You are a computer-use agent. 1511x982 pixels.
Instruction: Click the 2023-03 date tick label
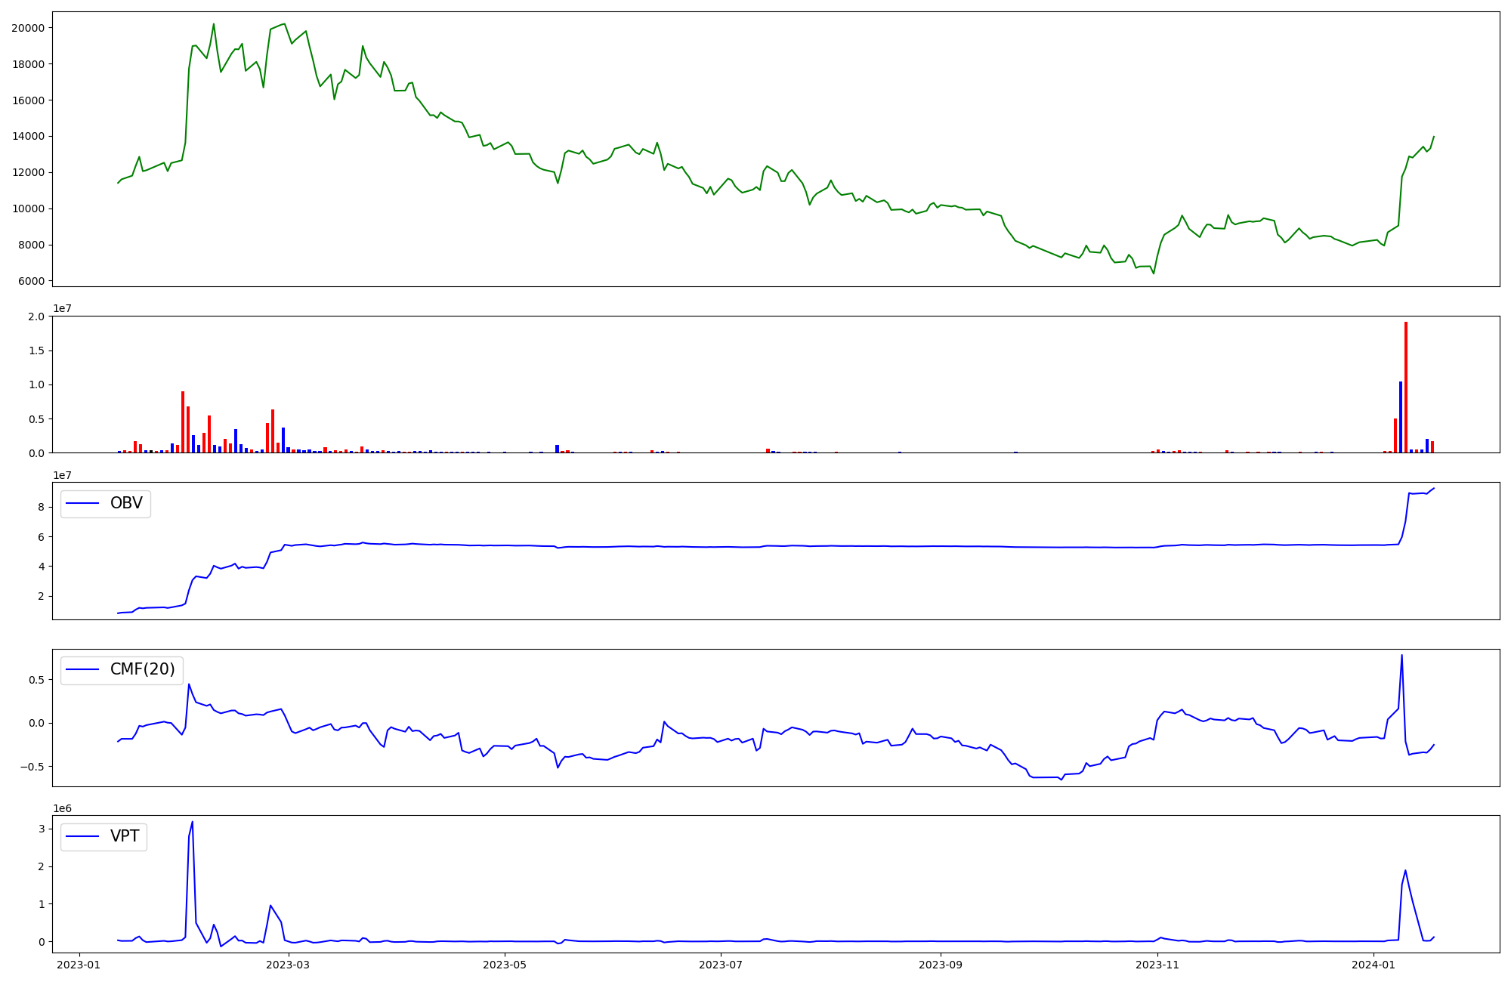(289, 965)
